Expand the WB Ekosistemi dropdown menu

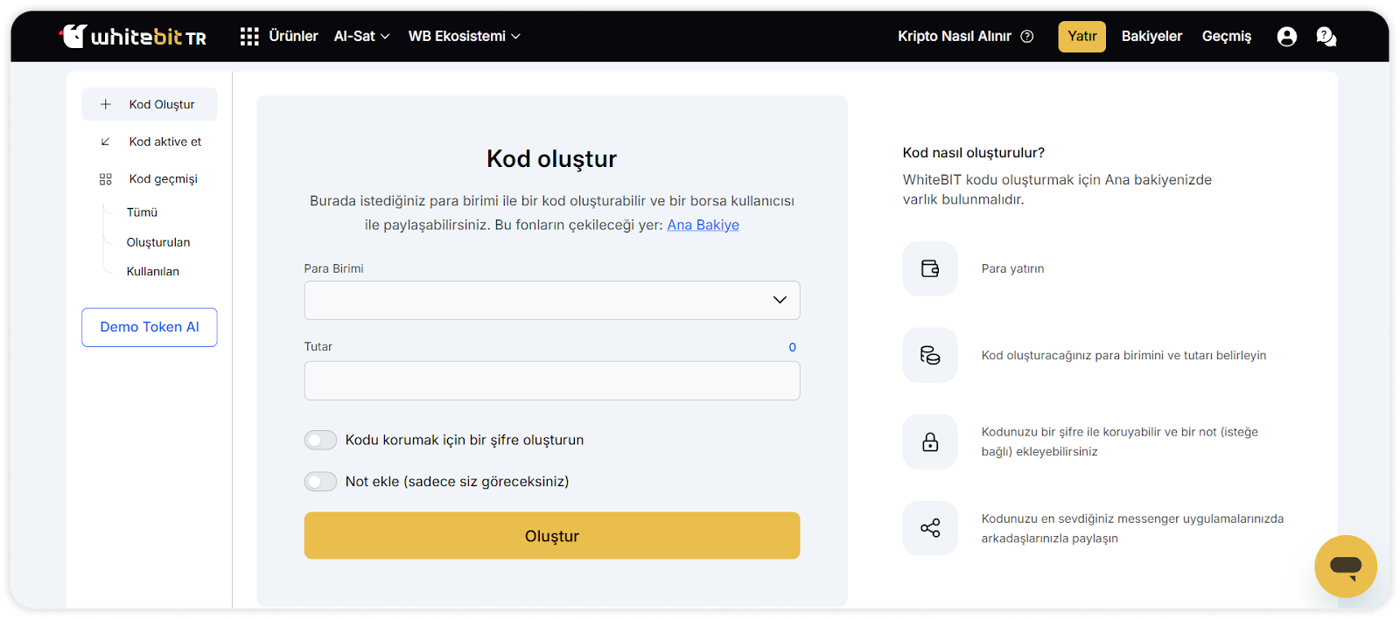pos(464,36)
